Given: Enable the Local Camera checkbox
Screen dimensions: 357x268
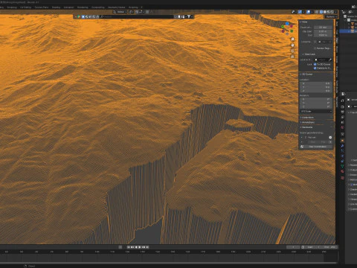Looking at the screenshot, I should click(315, 42).
